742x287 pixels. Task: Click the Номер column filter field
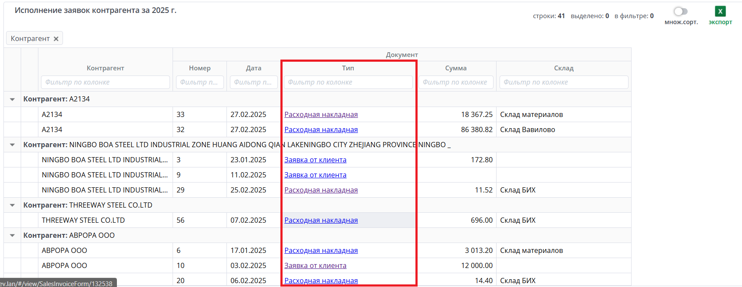[x=200, y=82]
